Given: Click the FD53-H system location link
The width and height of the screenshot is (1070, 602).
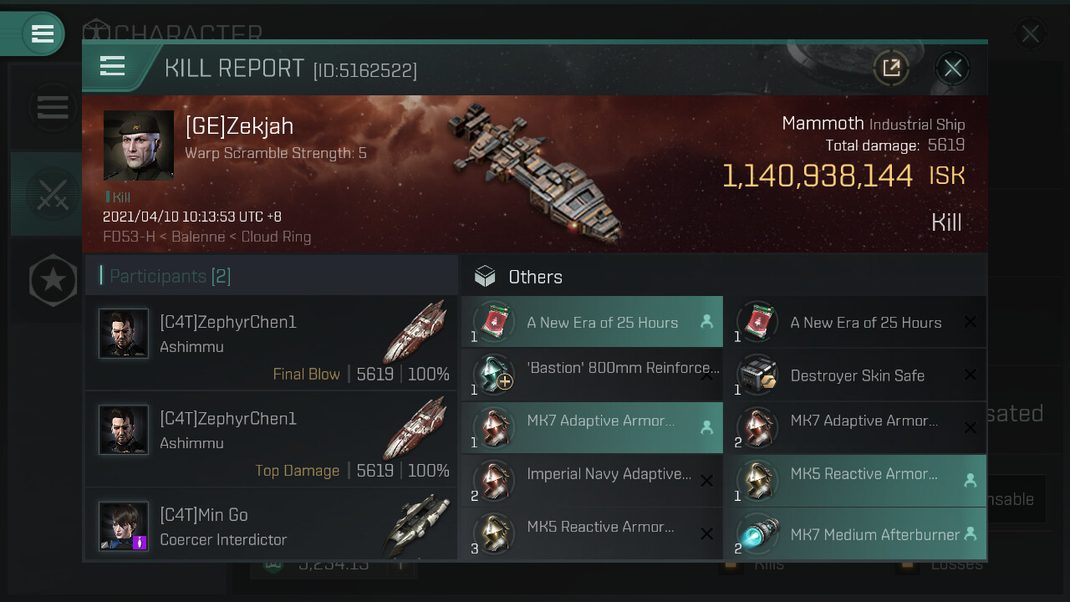Looking at the screenshot, I should [131, 237].
